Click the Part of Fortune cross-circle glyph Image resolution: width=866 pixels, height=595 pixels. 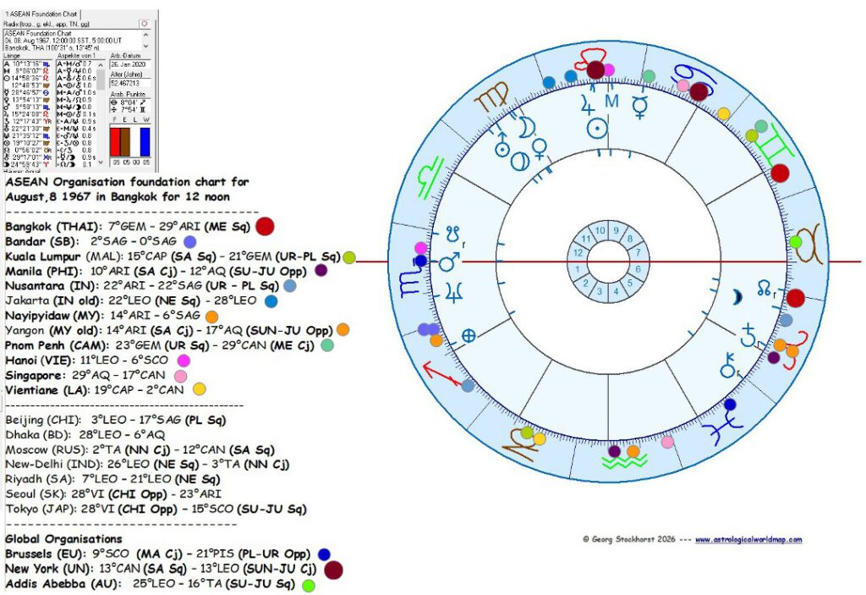469,336
